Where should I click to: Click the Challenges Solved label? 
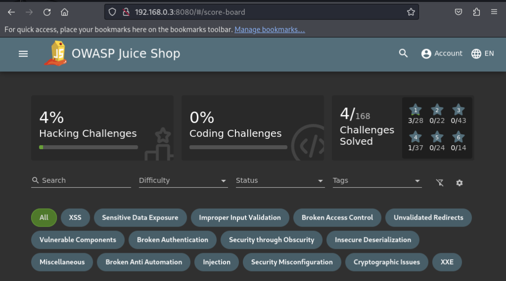pos(367,136)
